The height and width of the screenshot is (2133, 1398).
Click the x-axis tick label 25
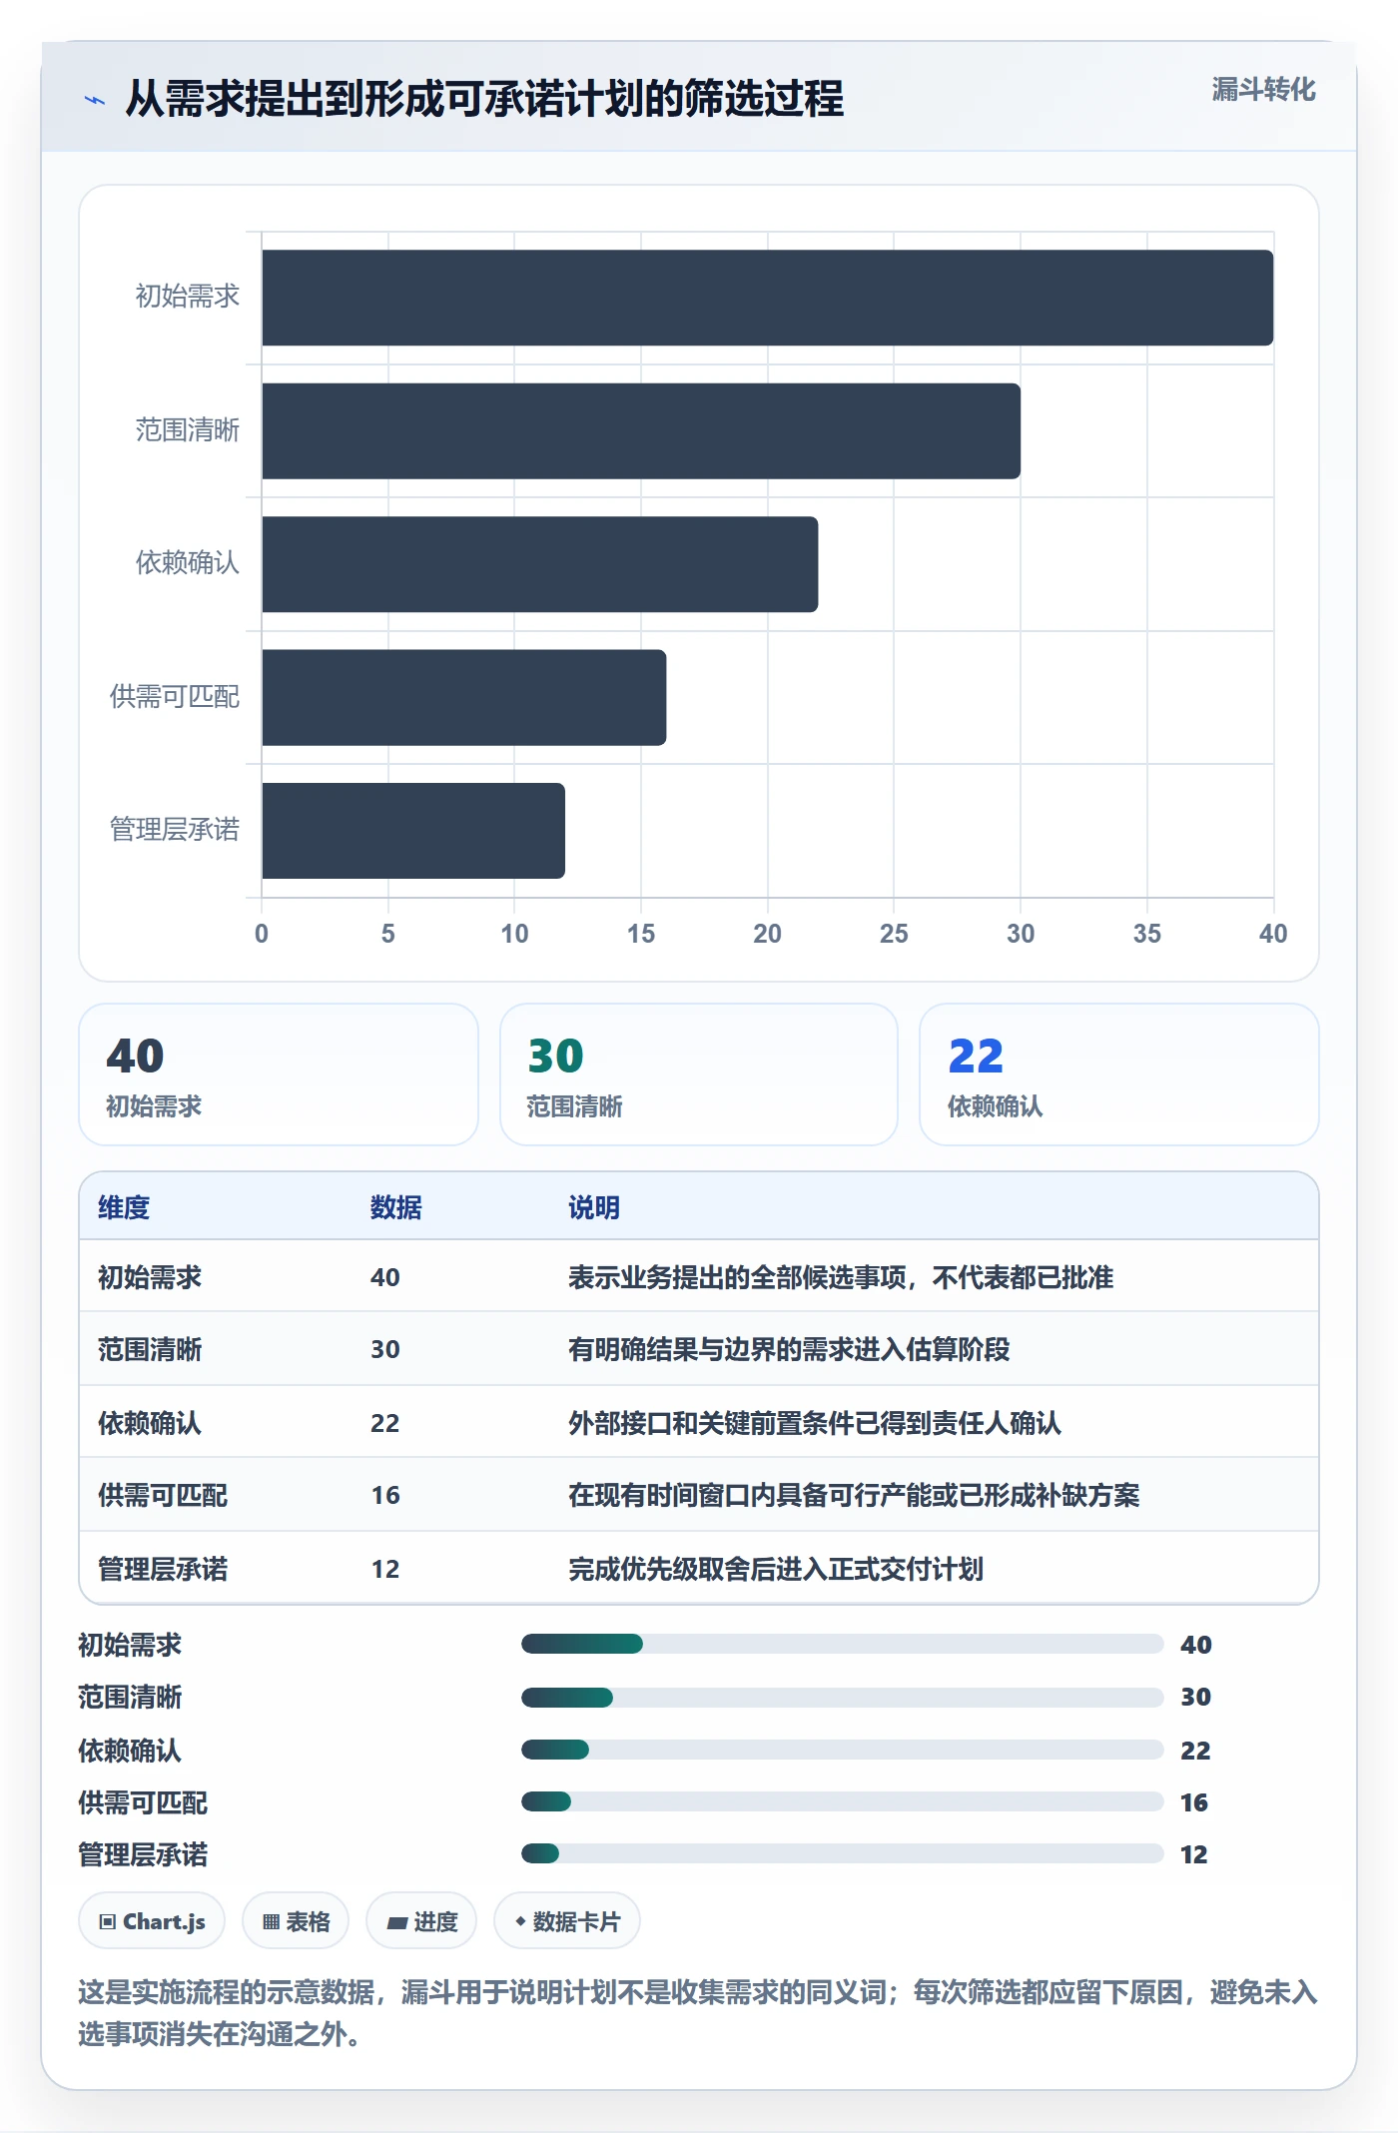click(894, 934)
